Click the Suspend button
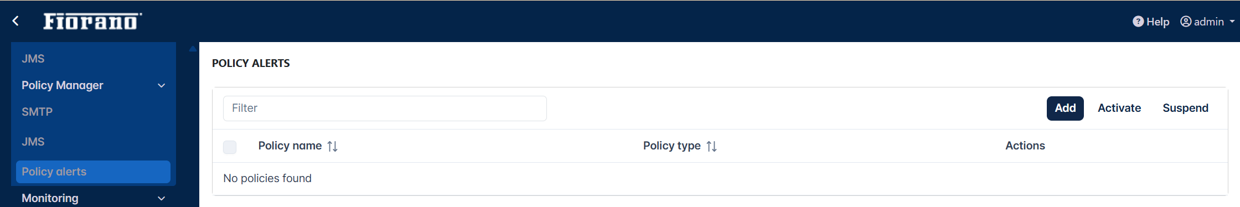The width and height of the screenshot is (1240, 207). click(1185, 108)
